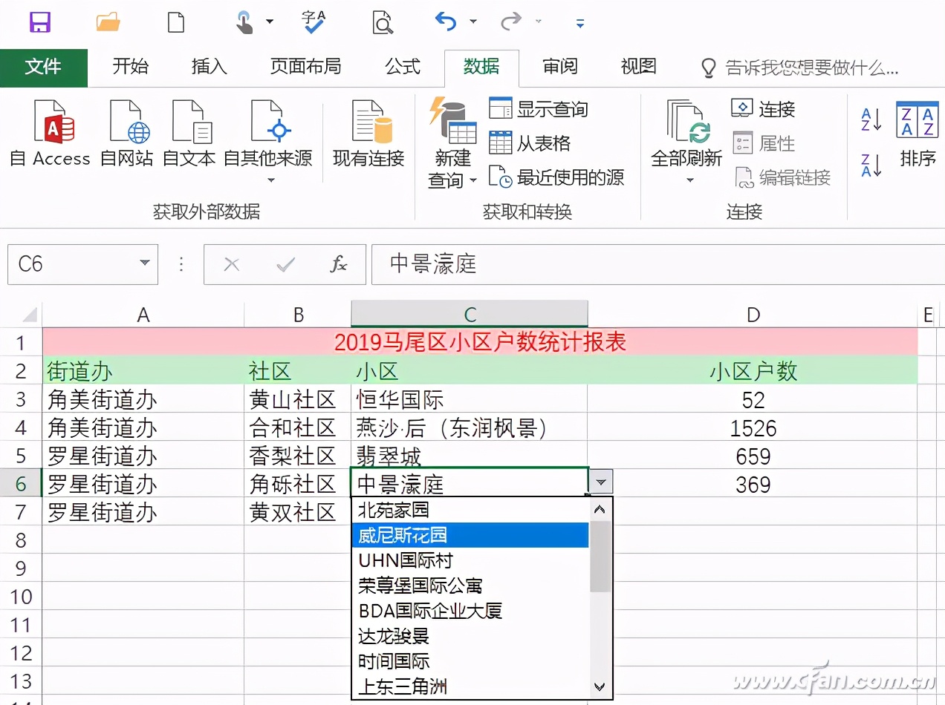The height and width of the screenshot is (705, 945).
Task: Click the select-all corner triangle
Action: 30,315
